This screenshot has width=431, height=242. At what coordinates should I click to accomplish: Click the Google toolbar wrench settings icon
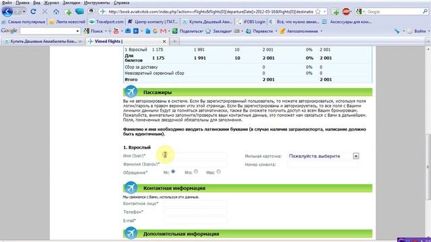tap(397, 31)
